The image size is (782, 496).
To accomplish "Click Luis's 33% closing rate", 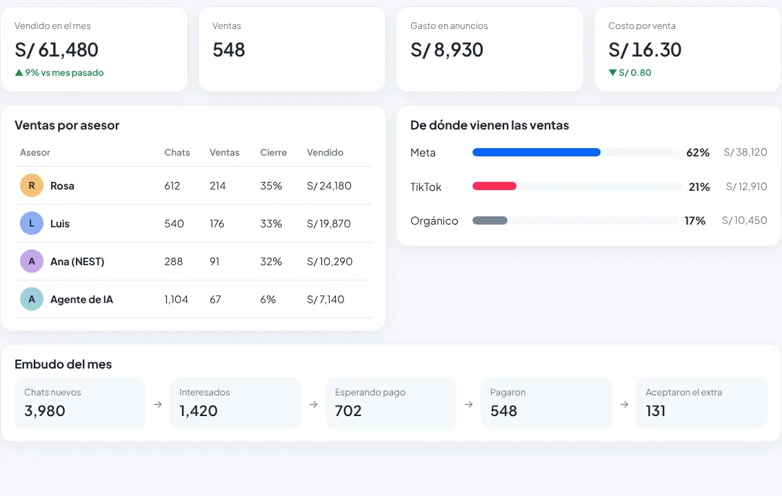I will 271,224.
